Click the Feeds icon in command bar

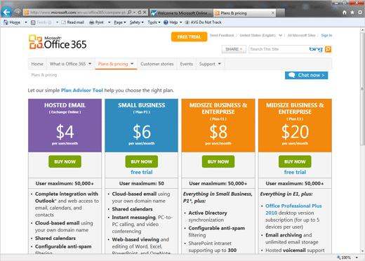(x=33, y=22)
